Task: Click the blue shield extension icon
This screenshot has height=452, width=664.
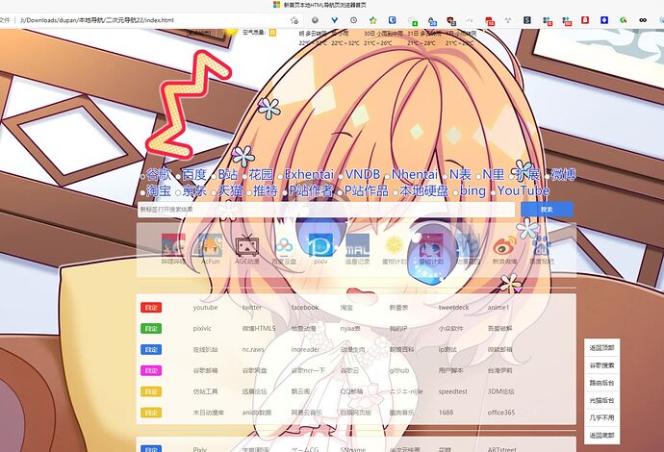Action: [392, 20]
